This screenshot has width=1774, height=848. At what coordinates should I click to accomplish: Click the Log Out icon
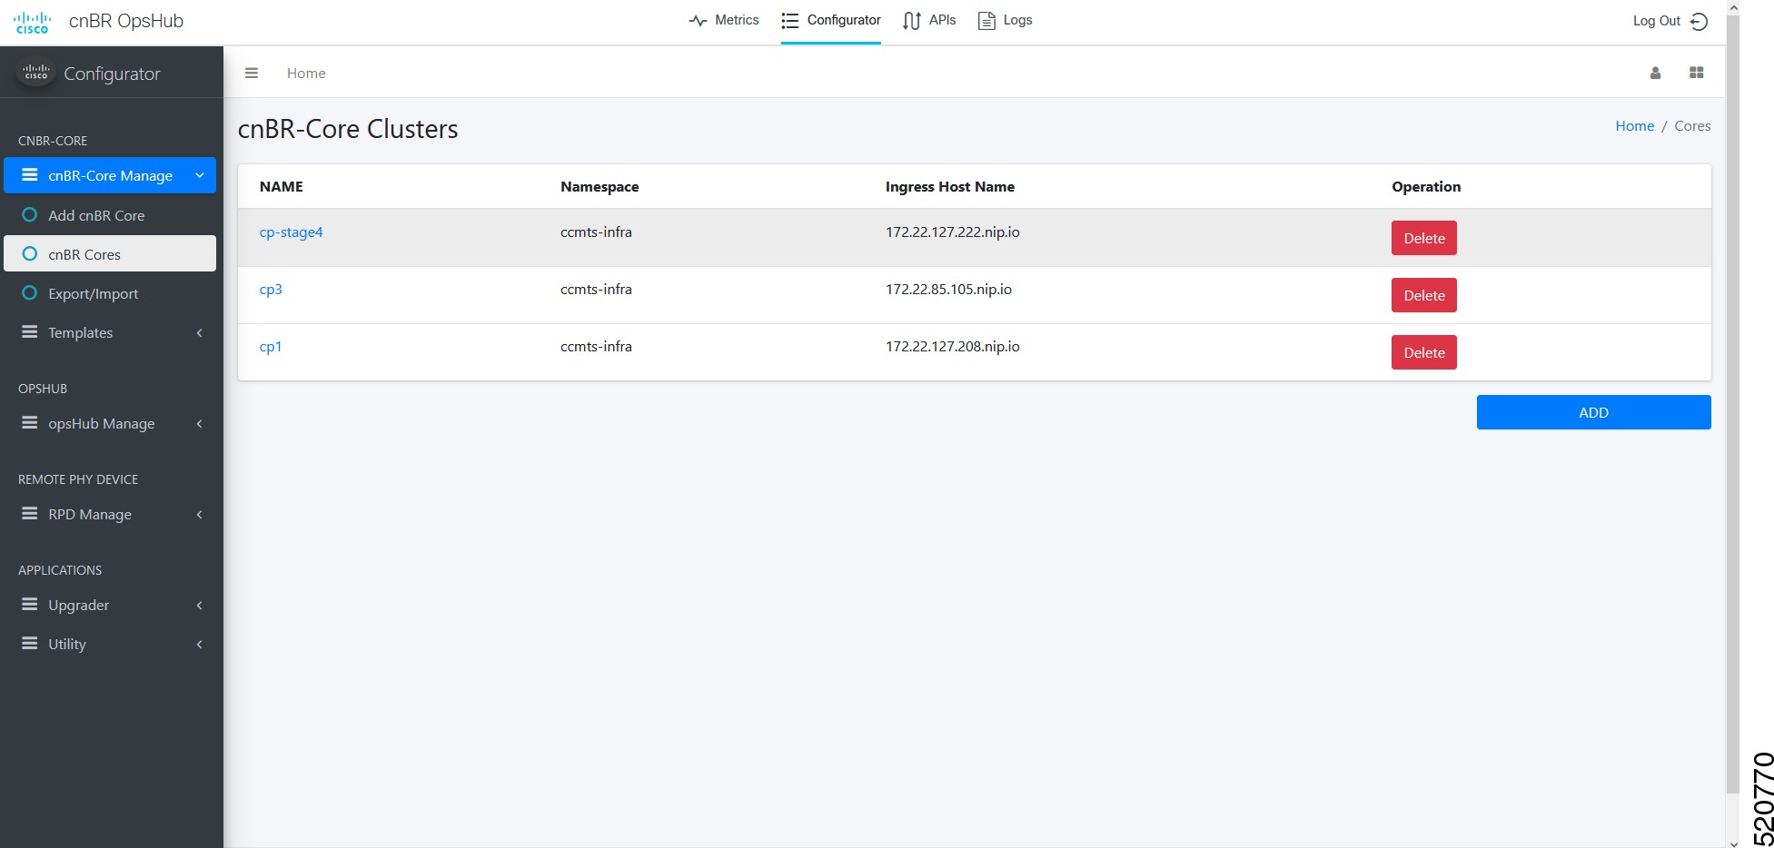[1700, 20]
